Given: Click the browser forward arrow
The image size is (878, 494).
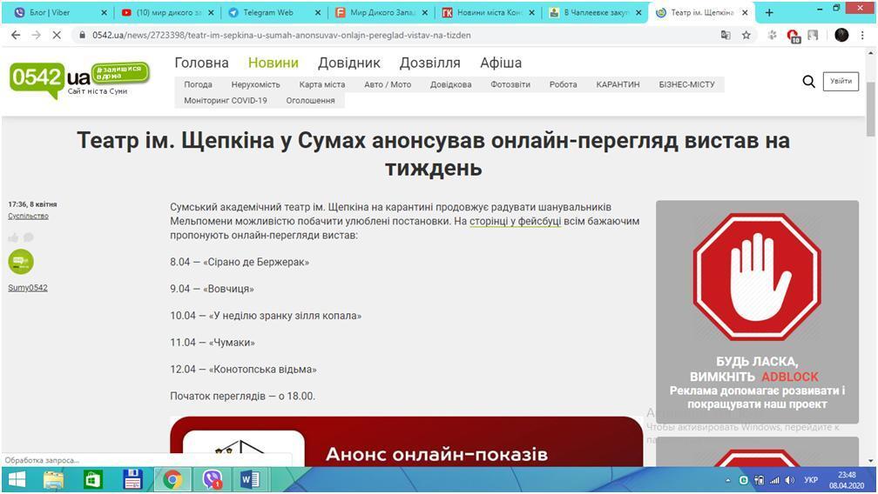Looking at the screenshot, I should 36,35.
